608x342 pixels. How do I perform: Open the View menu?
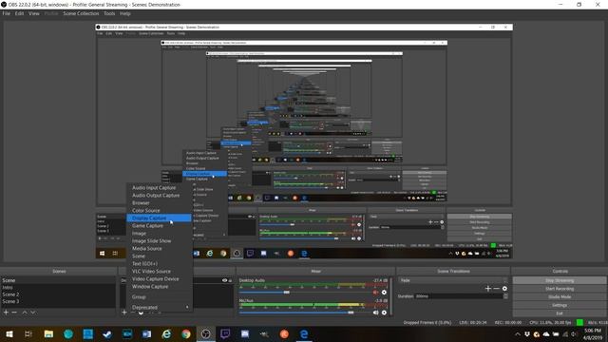coord(34,13)
